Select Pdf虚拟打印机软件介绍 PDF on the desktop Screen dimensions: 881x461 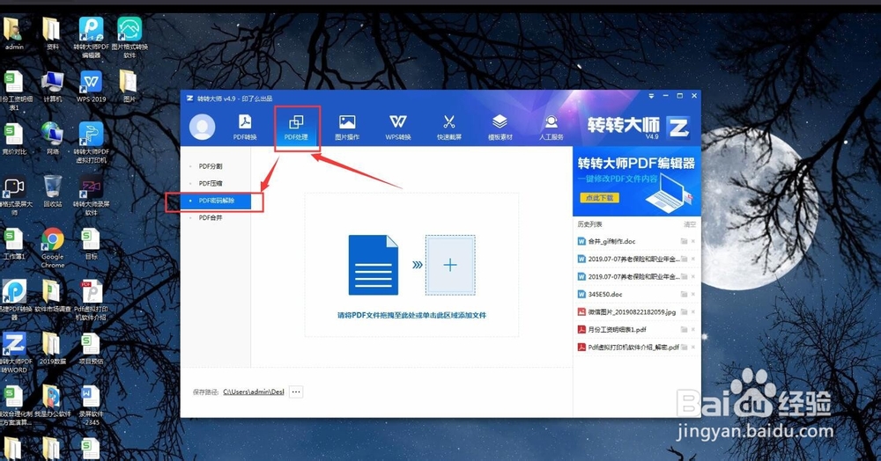point(91,301)
